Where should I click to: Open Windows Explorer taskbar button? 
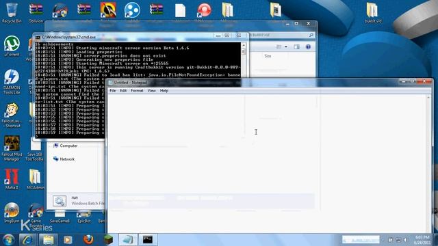pos(48,240)
